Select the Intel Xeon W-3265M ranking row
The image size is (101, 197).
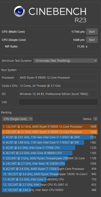click(50, 164)
